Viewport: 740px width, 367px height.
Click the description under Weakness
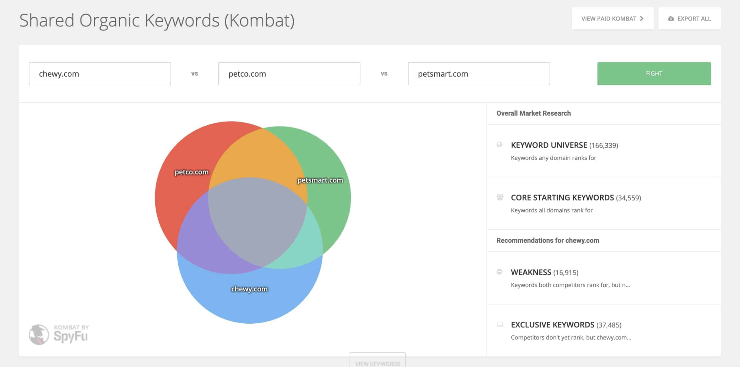(x=570, y=285)
